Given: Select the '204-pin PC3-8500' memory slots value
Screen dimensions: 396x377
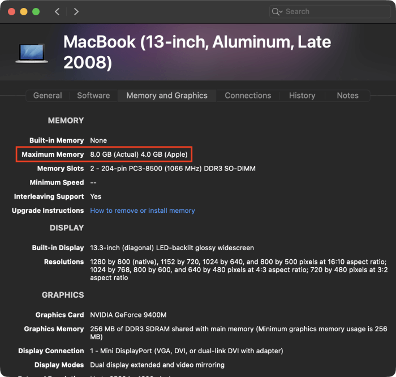Looking at the screenshot, I should pyautogui.click(x=173, y=169).
